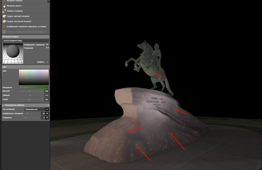Viewport: 262px width, 170px height.
Task: Click the pin icon in Расширенные свойства header
Action: pos(48,105)
